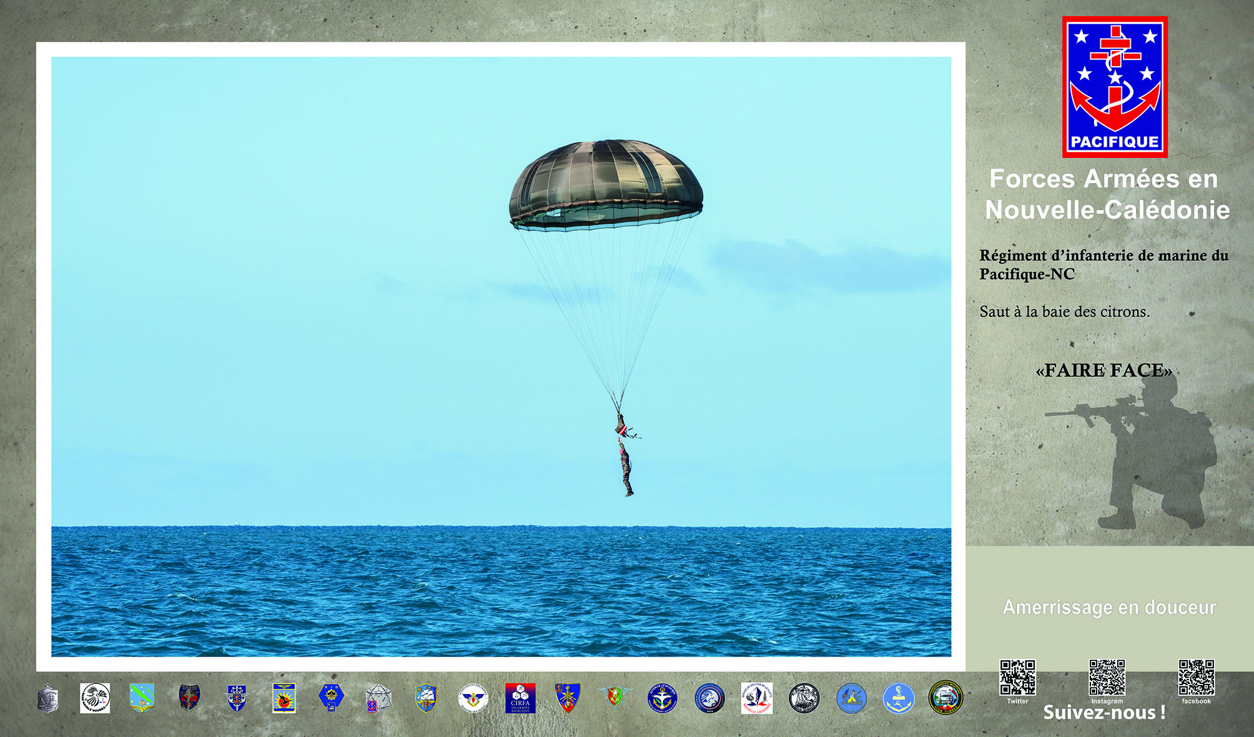Click the CIRFA recruiting logo
1254x737 pixels.
(x=520, y=698)
